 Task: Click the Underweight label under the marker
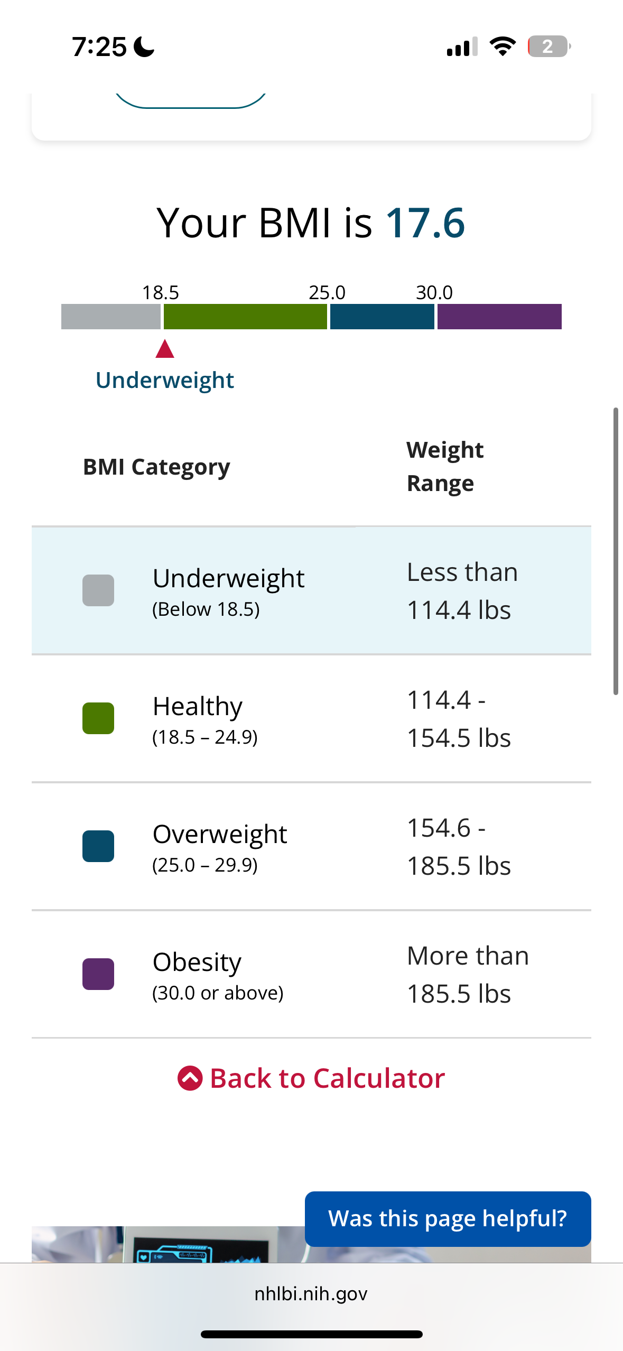pos(165,381)
